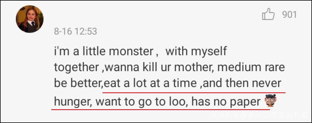
Task: Click the commenter's profile avatar
Action: 30,19
